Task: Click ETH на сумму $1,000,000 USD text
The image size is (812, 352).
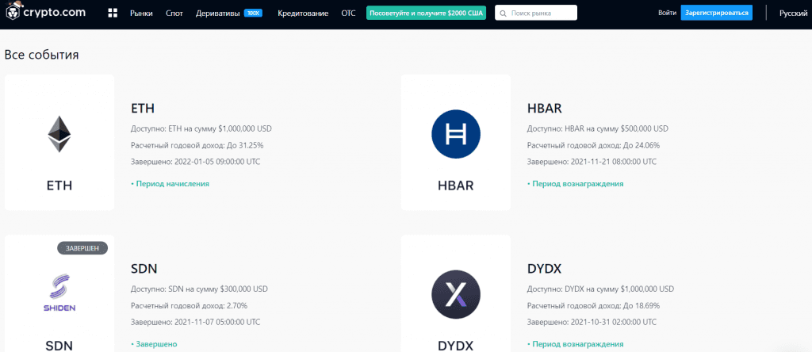Action: pos(220,128)
